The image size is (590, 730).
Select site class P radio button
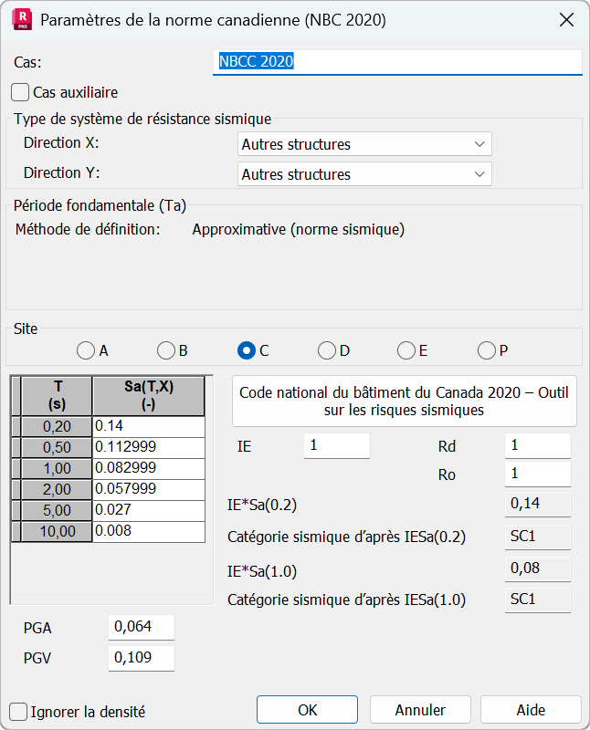(487, 350)
